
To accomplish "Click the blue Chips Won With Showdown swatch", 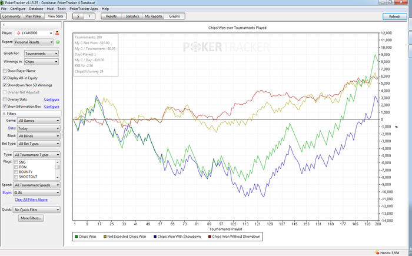I will [x=155, y=237].
